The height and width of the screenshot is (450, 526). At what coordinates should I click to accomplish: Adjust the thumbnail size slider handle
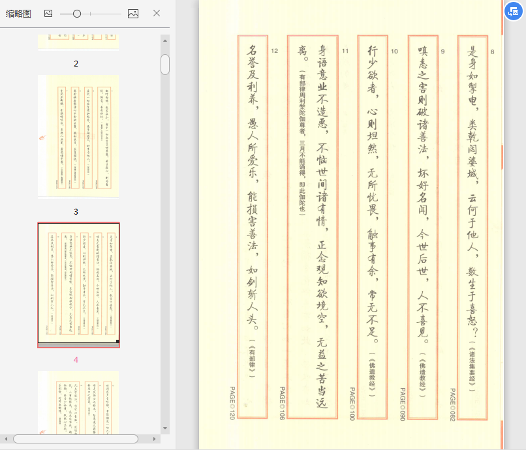(x=77, y=14)
